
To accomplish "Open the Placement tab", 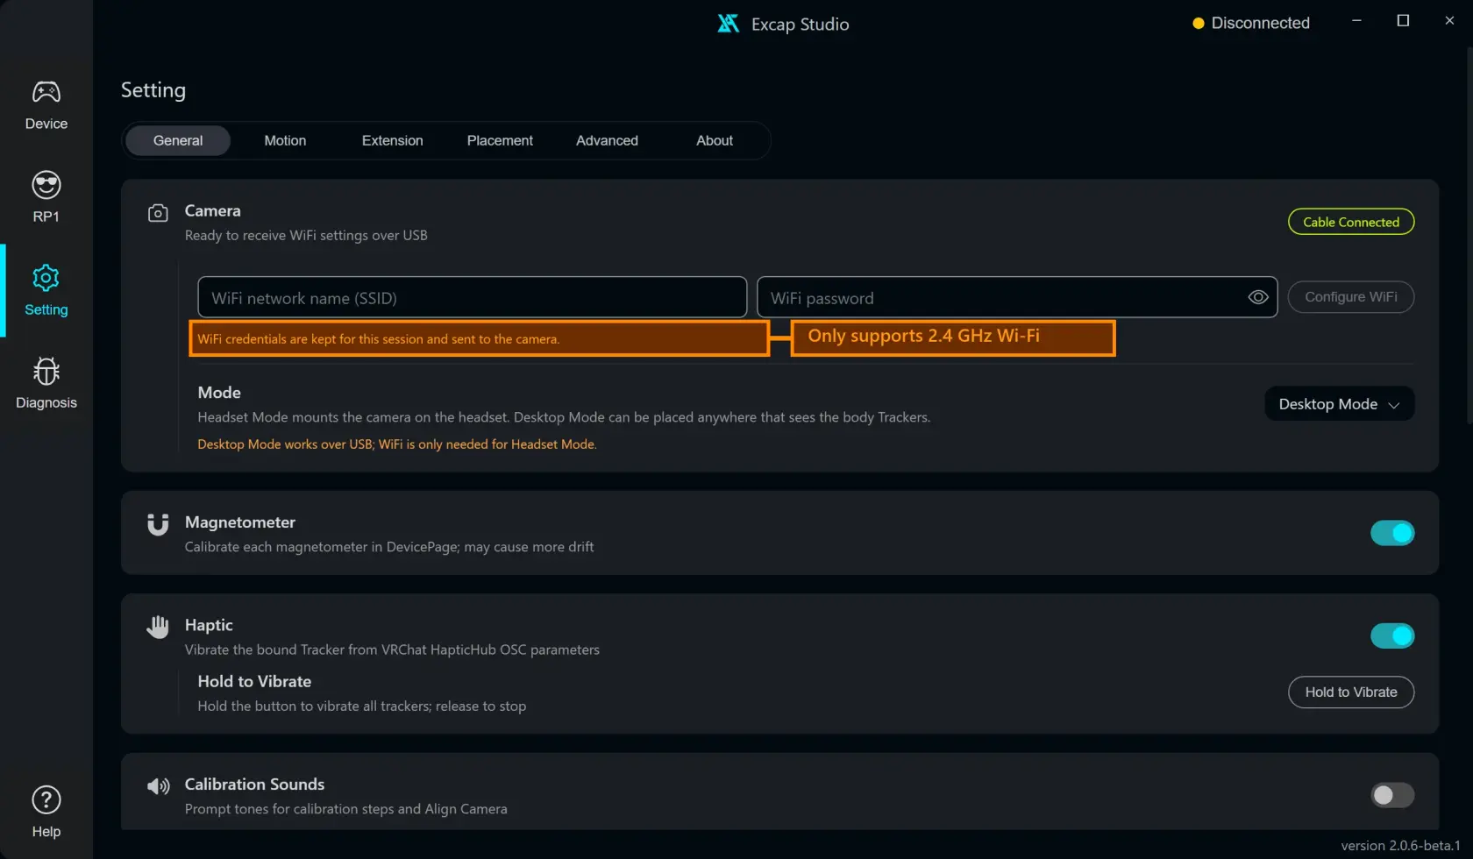I will [500, 140].
